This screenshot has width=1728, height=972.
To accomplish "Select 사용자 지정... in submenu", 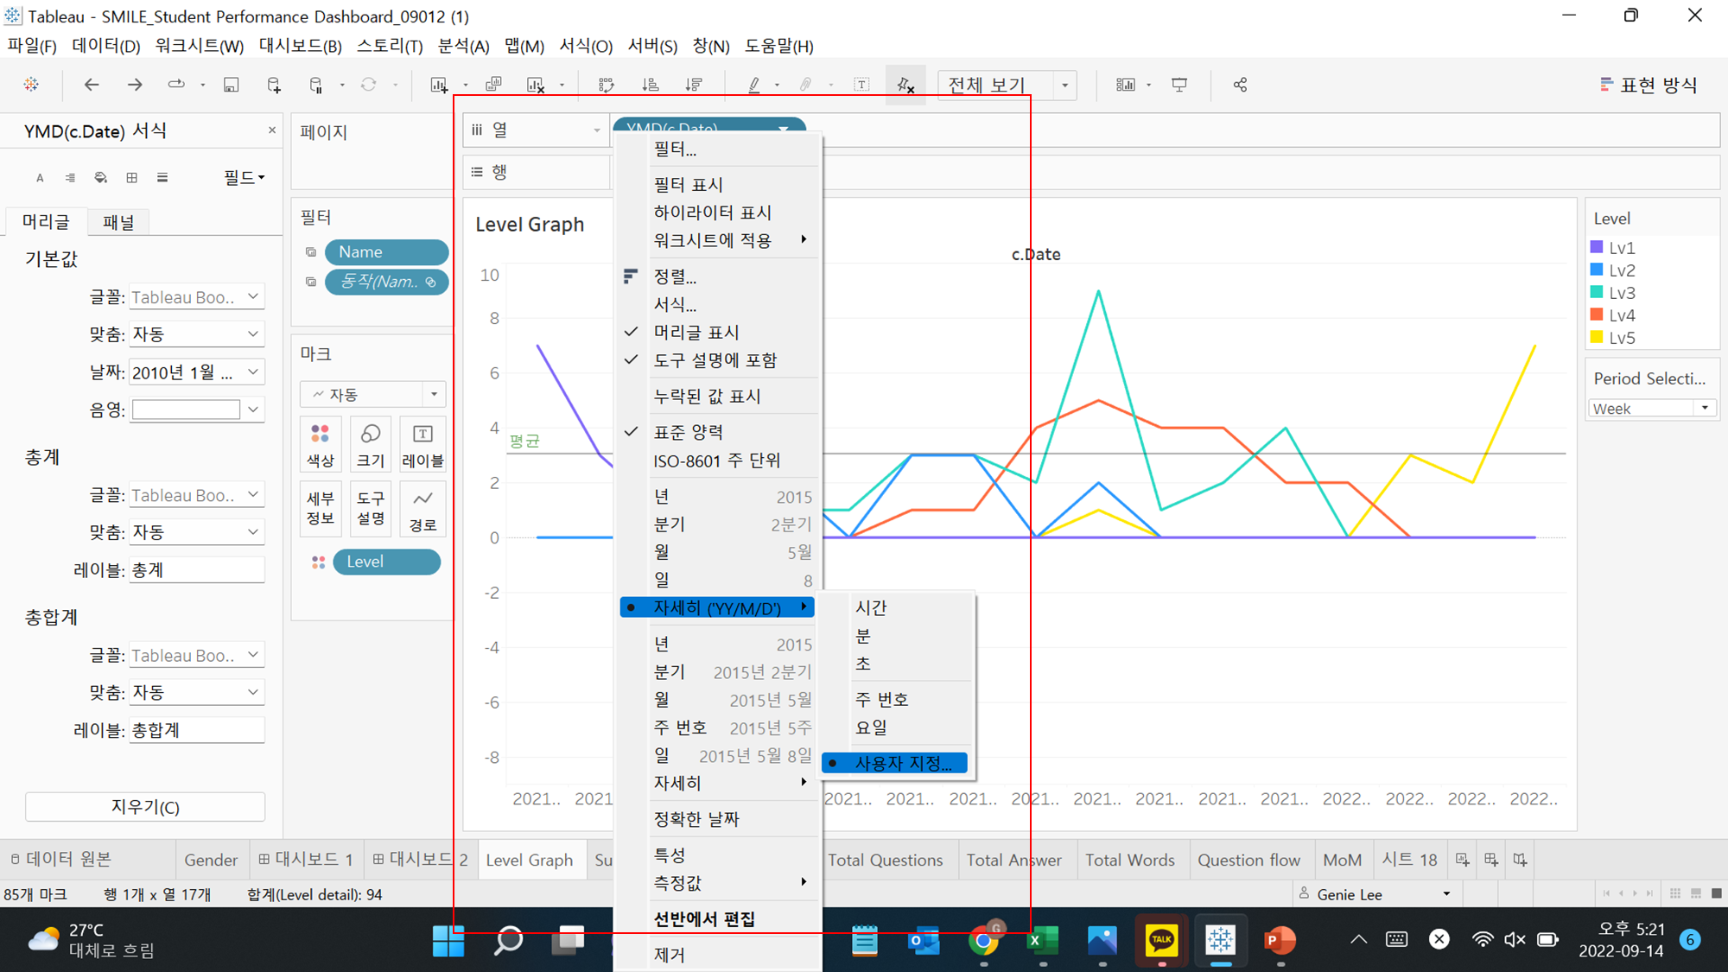I will pos(895,763).
